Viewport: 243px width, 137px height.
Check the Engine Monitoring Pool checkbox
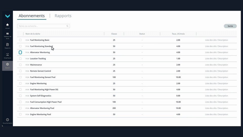20,114
